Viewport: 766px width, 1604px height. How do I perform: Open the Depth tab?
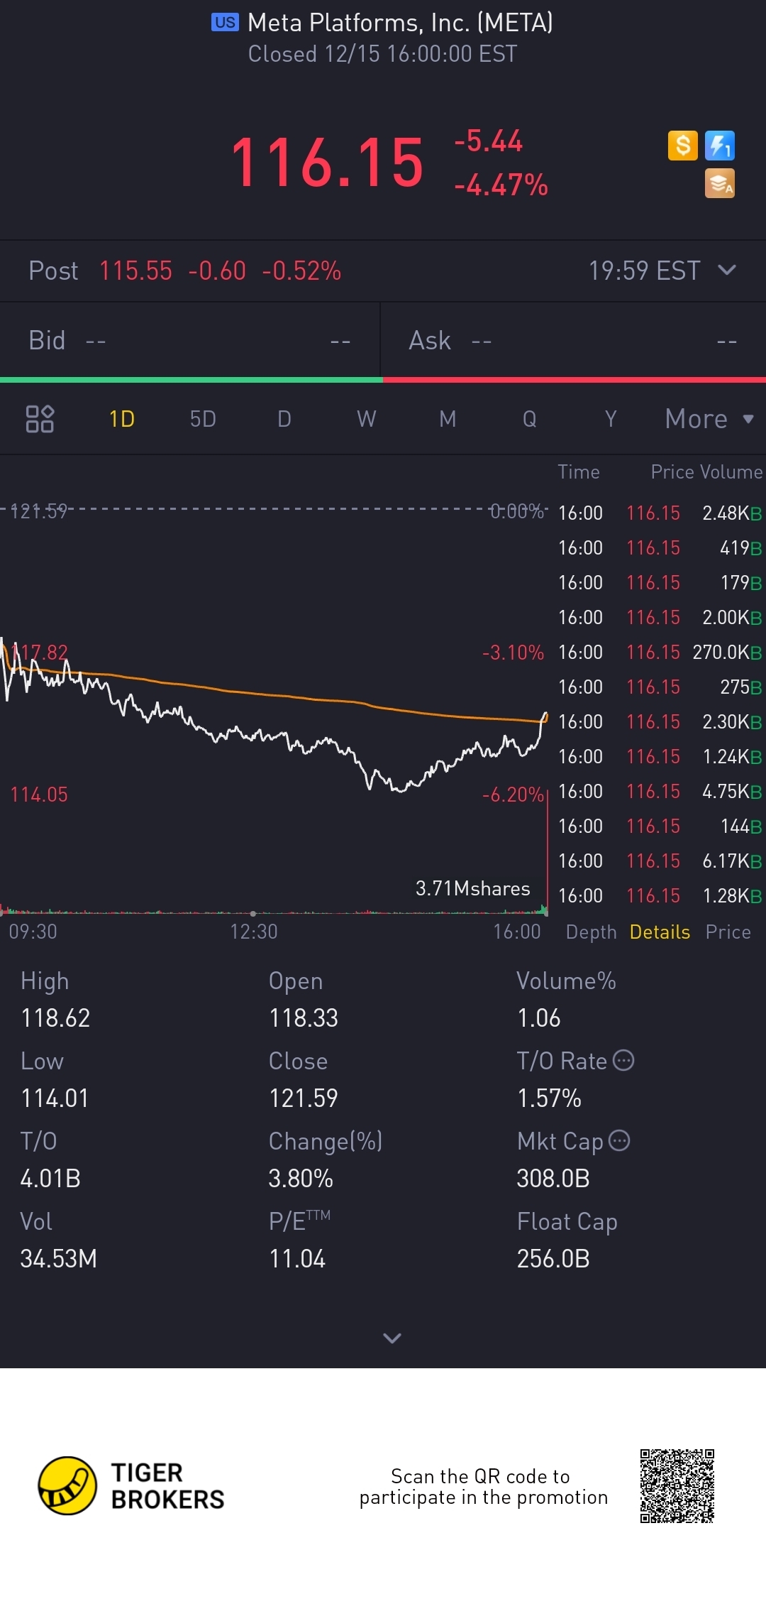coord(591,932)
